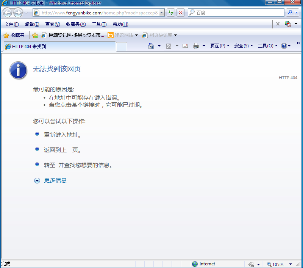Open the RSS feeds icon
Viewport: 303px width, 268px height.
point(168,45)
